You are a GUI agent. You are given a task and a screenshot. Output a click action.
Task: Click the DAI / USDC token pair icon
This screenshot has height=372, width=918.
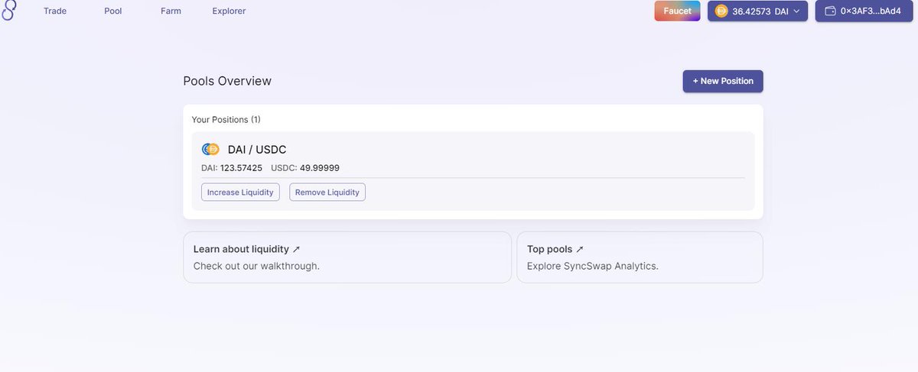[210, 150]
